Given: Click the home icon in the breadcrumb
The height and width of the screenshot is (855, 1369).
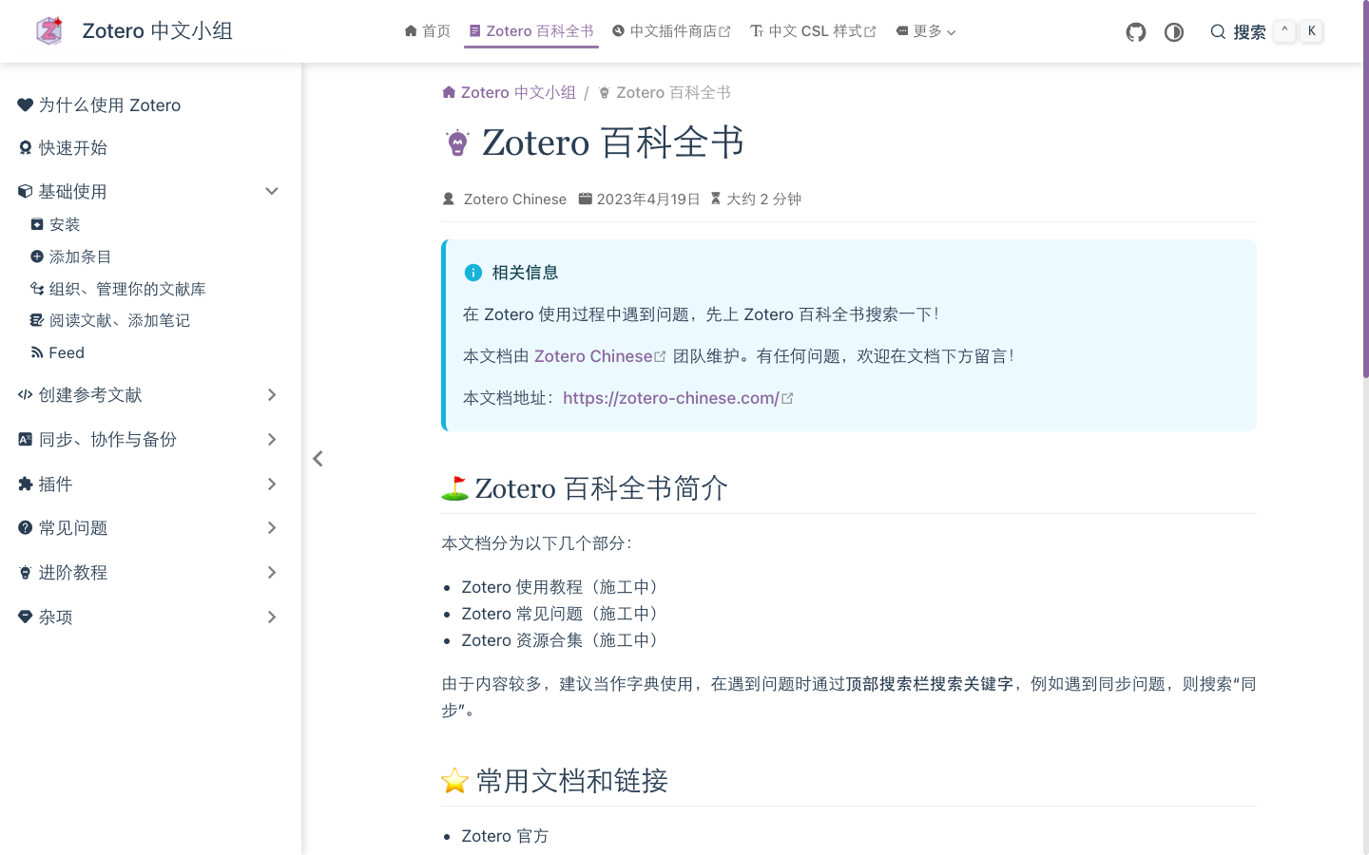Looking at the screenshot, I should tap(448, 91).
